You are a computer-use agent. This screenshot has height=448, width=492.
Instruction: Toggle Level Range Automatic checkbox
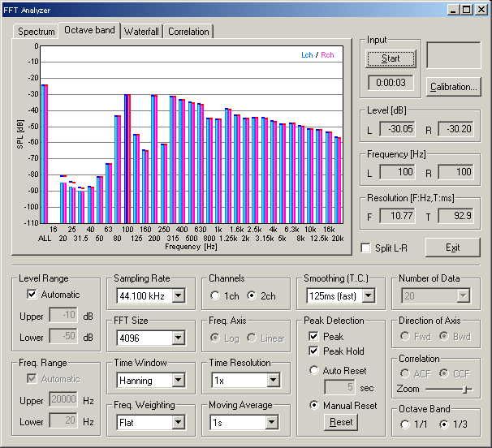(x=32, y=295)
